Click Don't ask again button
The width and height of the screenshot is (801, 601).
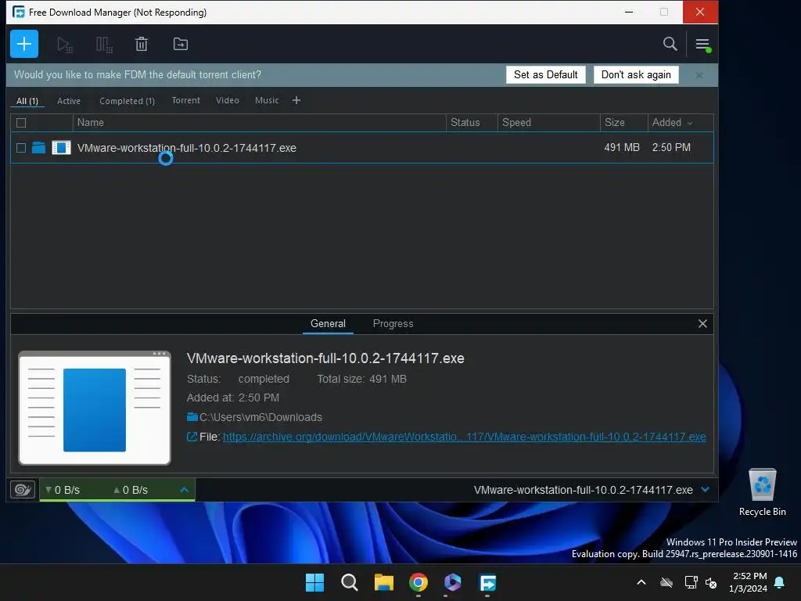tap(636, 74)
